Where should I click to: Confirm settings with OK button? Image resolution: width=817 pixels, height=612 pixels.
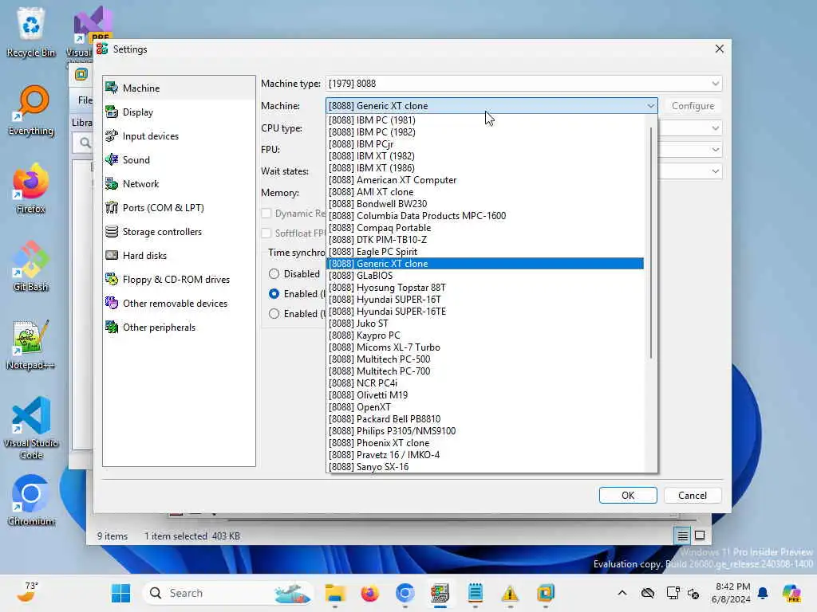coord(628,496)
